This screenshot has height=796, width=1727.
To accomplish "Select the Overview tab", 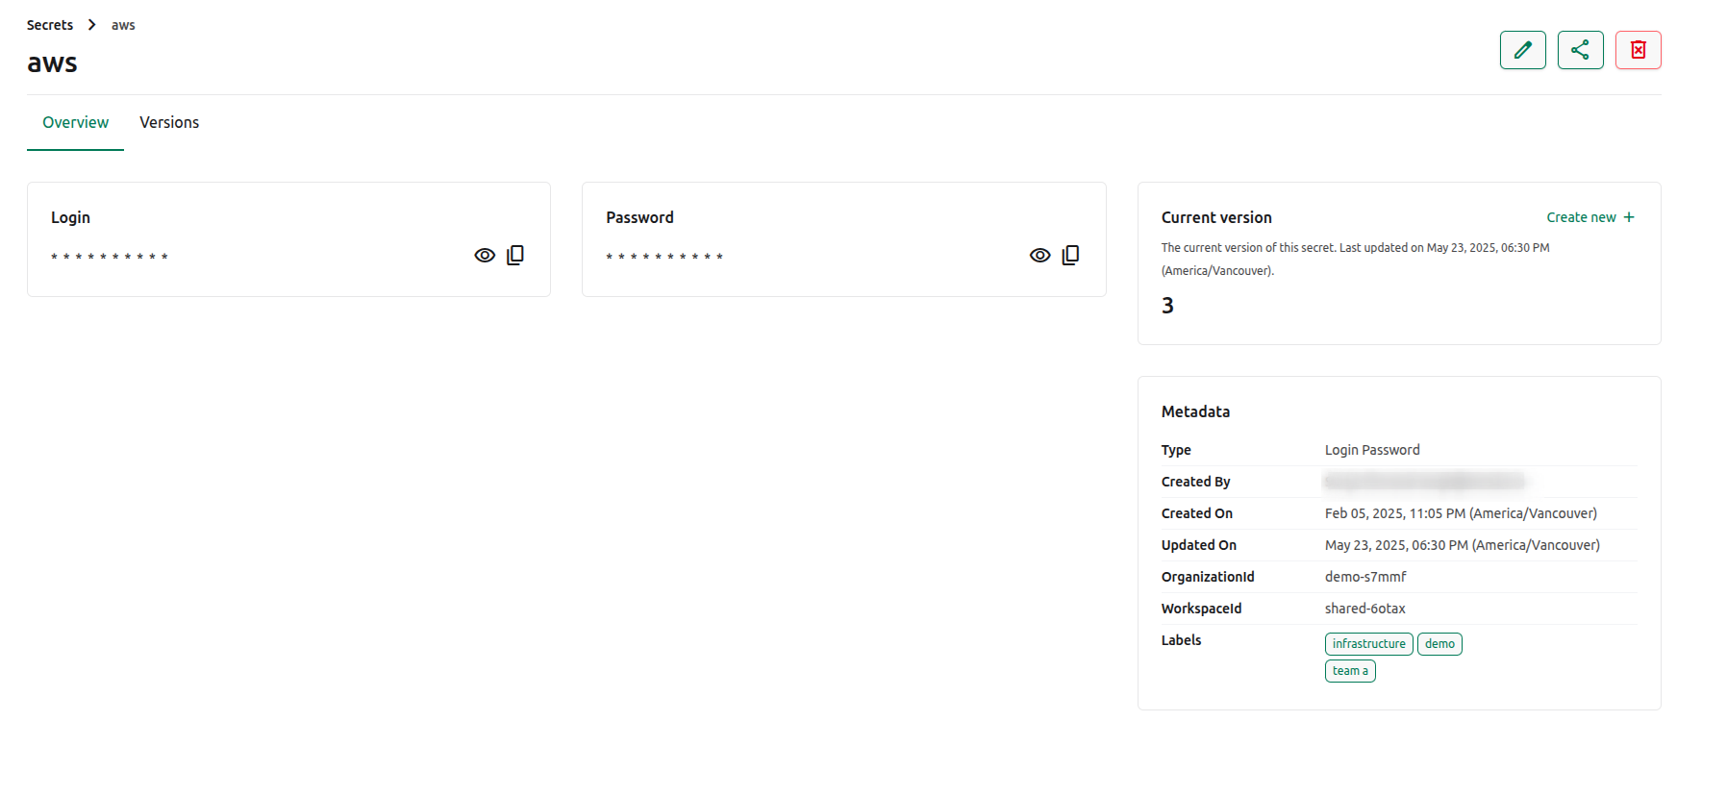I will (x=75, y=122).
